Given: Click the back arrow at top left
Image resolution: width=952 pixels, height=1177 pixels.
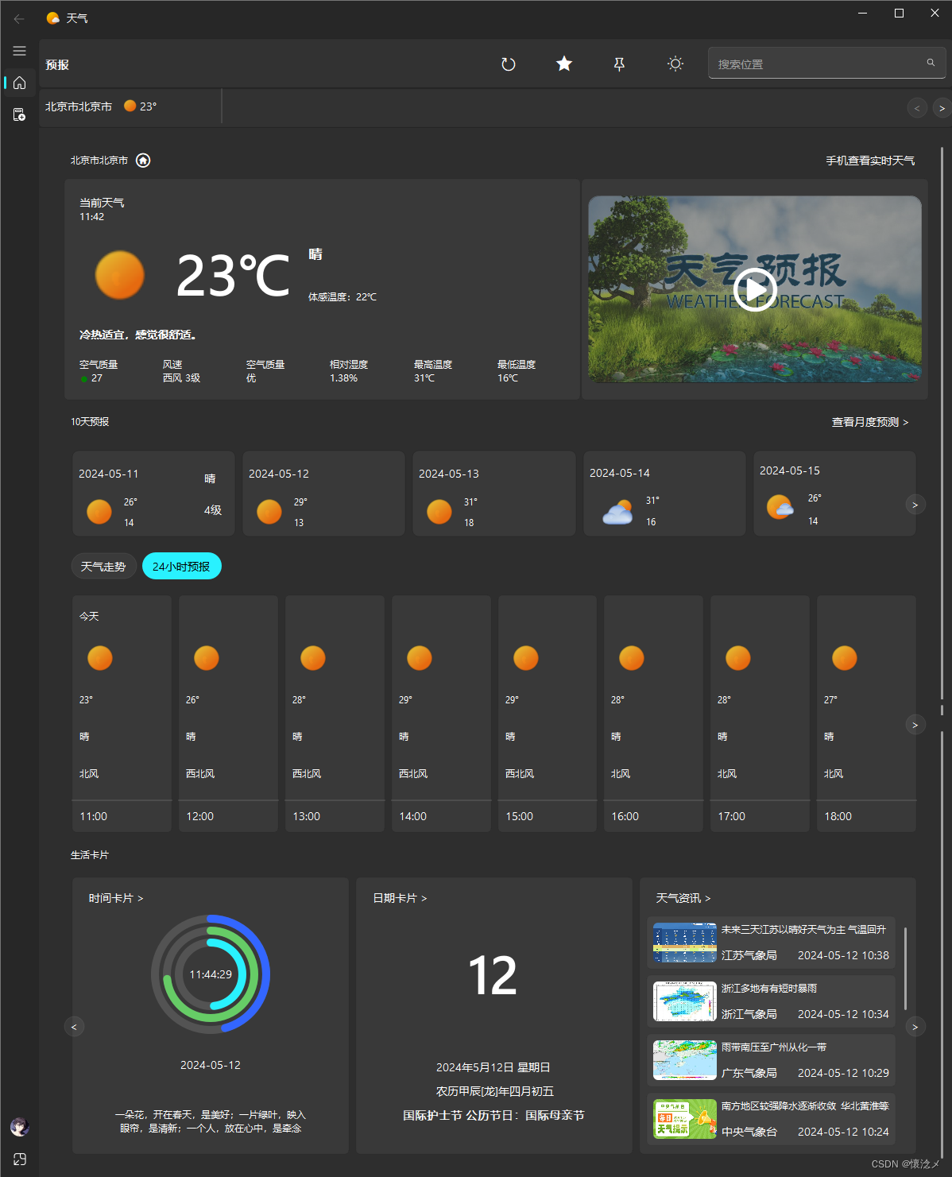Looking at the screenshot, I should tap(19, 18).
